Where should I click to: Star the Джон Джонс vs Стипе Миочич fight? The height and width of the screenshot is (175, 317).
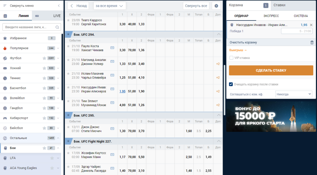pos(68,127)
